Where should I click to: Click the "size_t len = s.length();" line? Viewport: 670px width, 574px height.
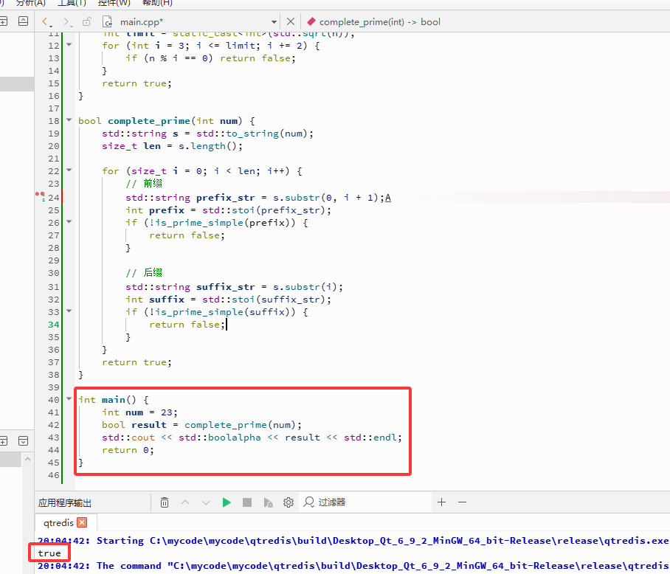[x=172, y=146]
